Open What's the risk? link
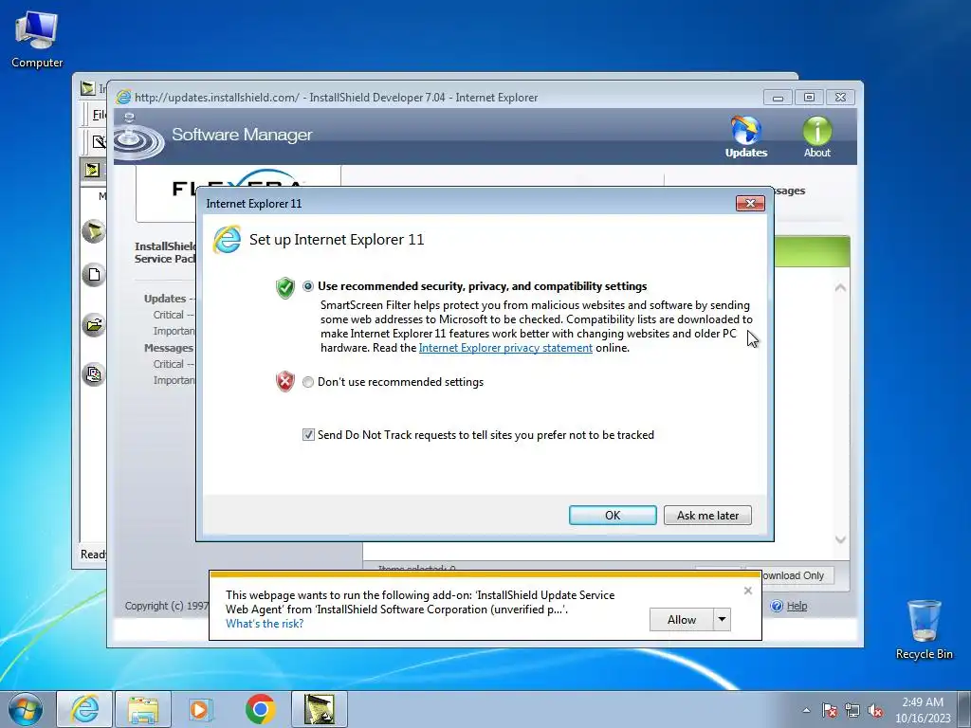971x728 pixels. [x=265, y=624]
